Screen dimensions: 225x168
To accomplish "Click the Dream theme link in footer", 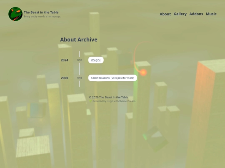I will pos(131,101).
